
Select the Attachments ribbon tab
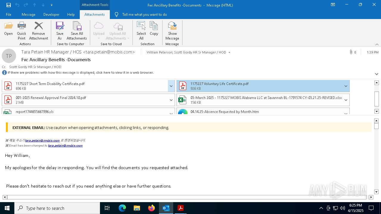(x=95, y=15)
